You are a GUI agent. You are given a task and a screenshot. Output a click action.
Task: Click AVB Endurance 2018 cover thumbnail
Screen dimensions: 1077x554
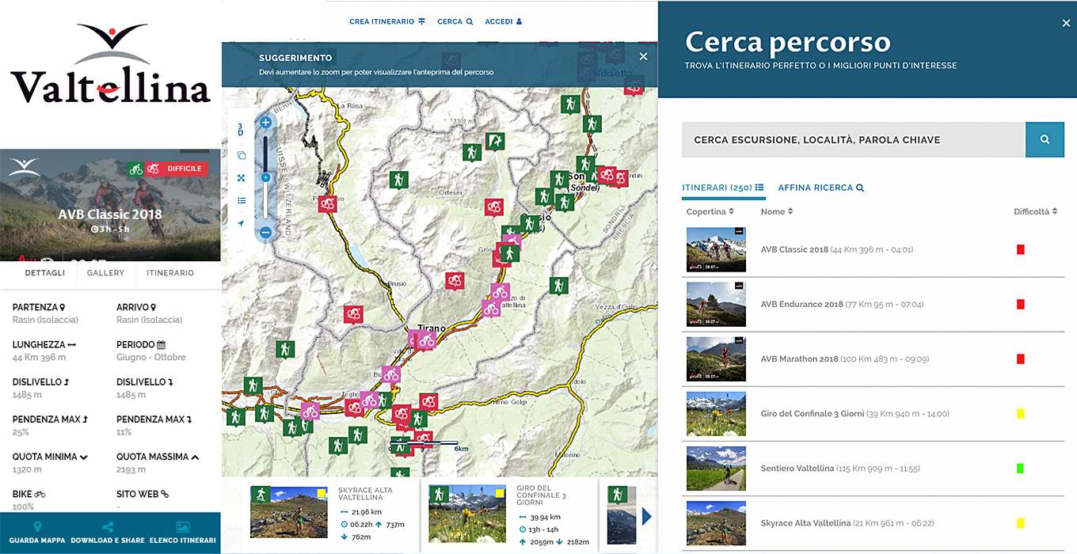tap(716, 304)
